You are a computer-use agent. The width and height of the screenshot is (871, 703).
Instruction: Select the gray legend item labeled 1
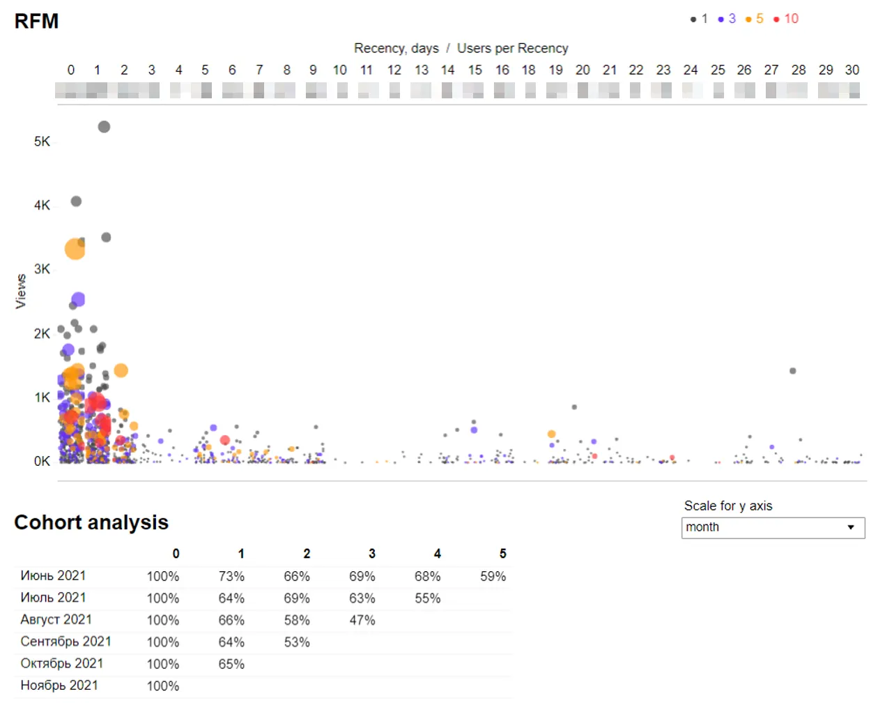pos(699,19)
